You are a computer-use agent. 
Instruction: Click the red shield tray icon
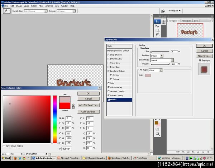coord(204,158)
